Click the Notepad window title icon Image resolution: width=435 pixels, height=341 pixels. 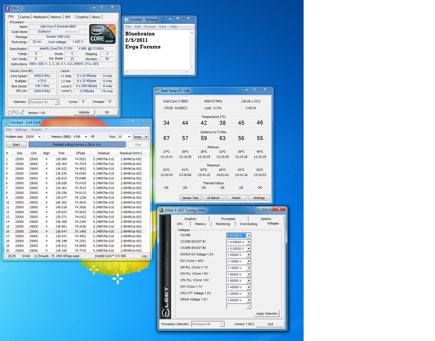[x=126, y=20]
